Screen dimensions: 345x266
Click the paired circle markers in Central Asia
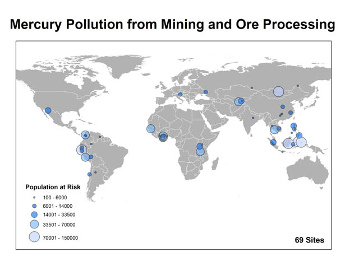point(240,101)
